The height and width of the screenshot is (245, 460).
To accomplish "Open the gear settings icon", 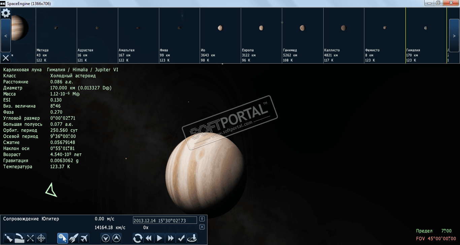I will 6,13.
